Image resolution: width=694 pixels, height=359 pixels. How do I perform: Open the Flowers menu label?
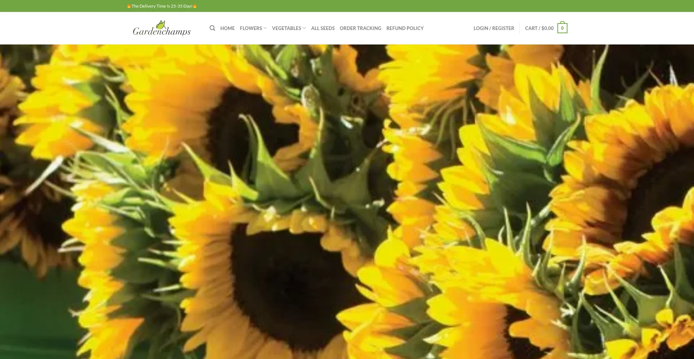250,28
